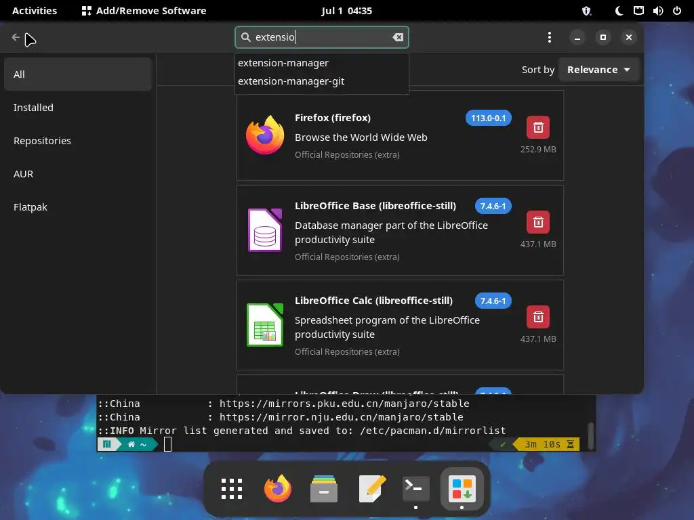Screen dimensions: 694x520
Task: Launch Firefox from the dock
Action: [277, 489]
